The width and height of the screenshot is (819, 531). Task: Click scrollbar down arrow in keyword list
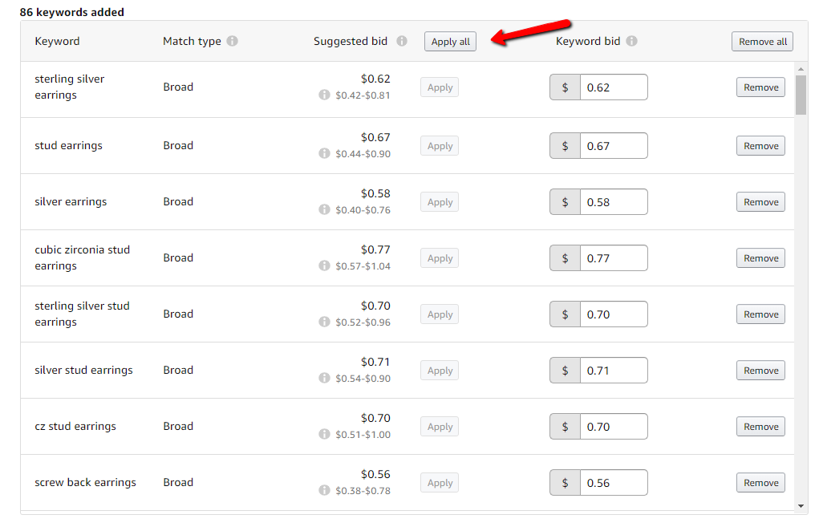click(x=801, y=506)
